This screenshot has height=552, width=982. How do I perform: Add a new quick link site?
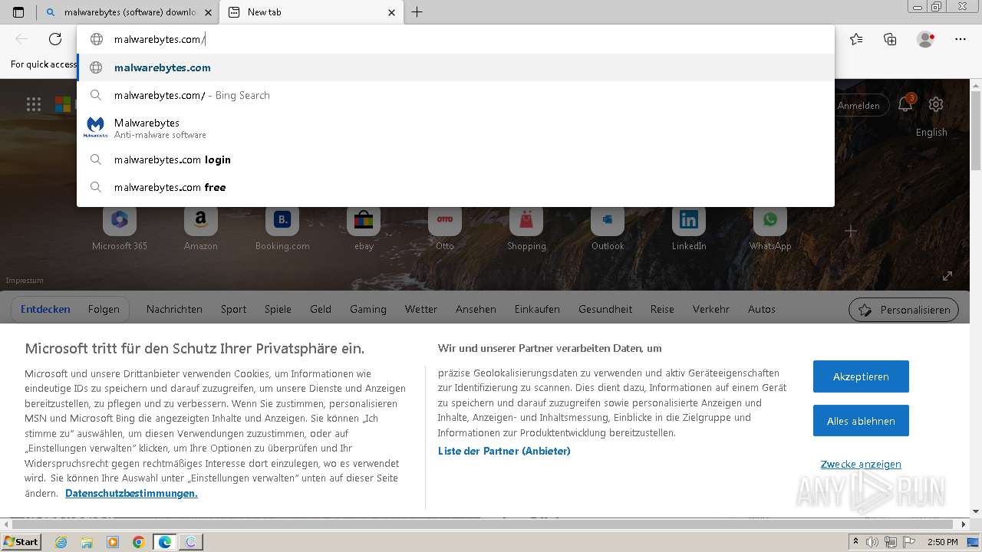coord(851,231)
